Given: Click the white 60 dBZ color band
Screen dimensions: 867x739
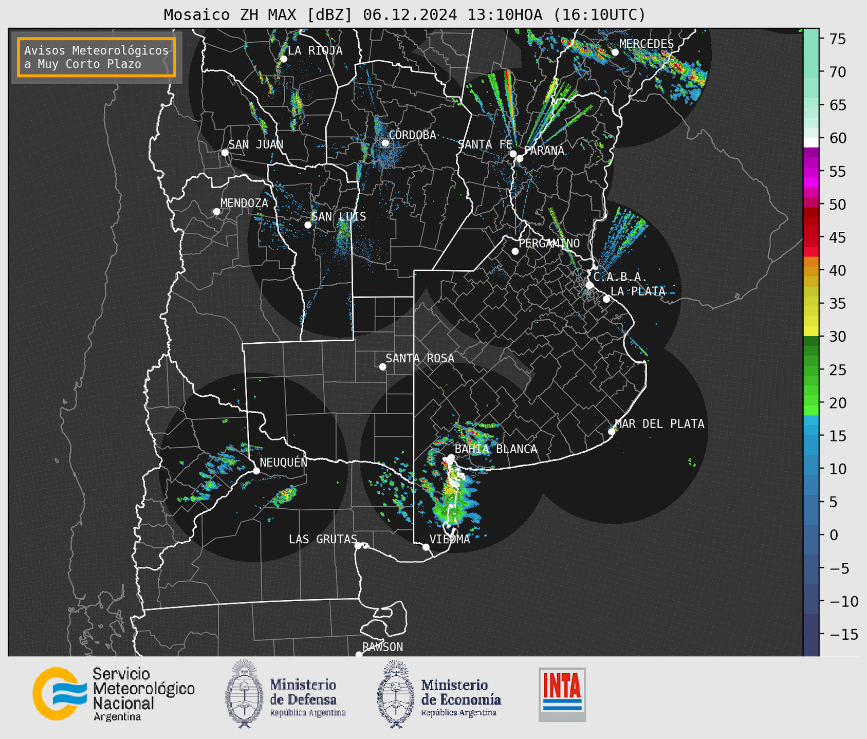Looking at the screenshot, I should (x=811, y=142).
